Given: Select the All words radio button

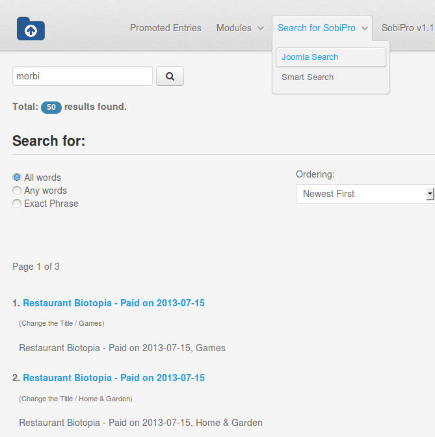Looking at the screenshot, I should tap(17, 178).
